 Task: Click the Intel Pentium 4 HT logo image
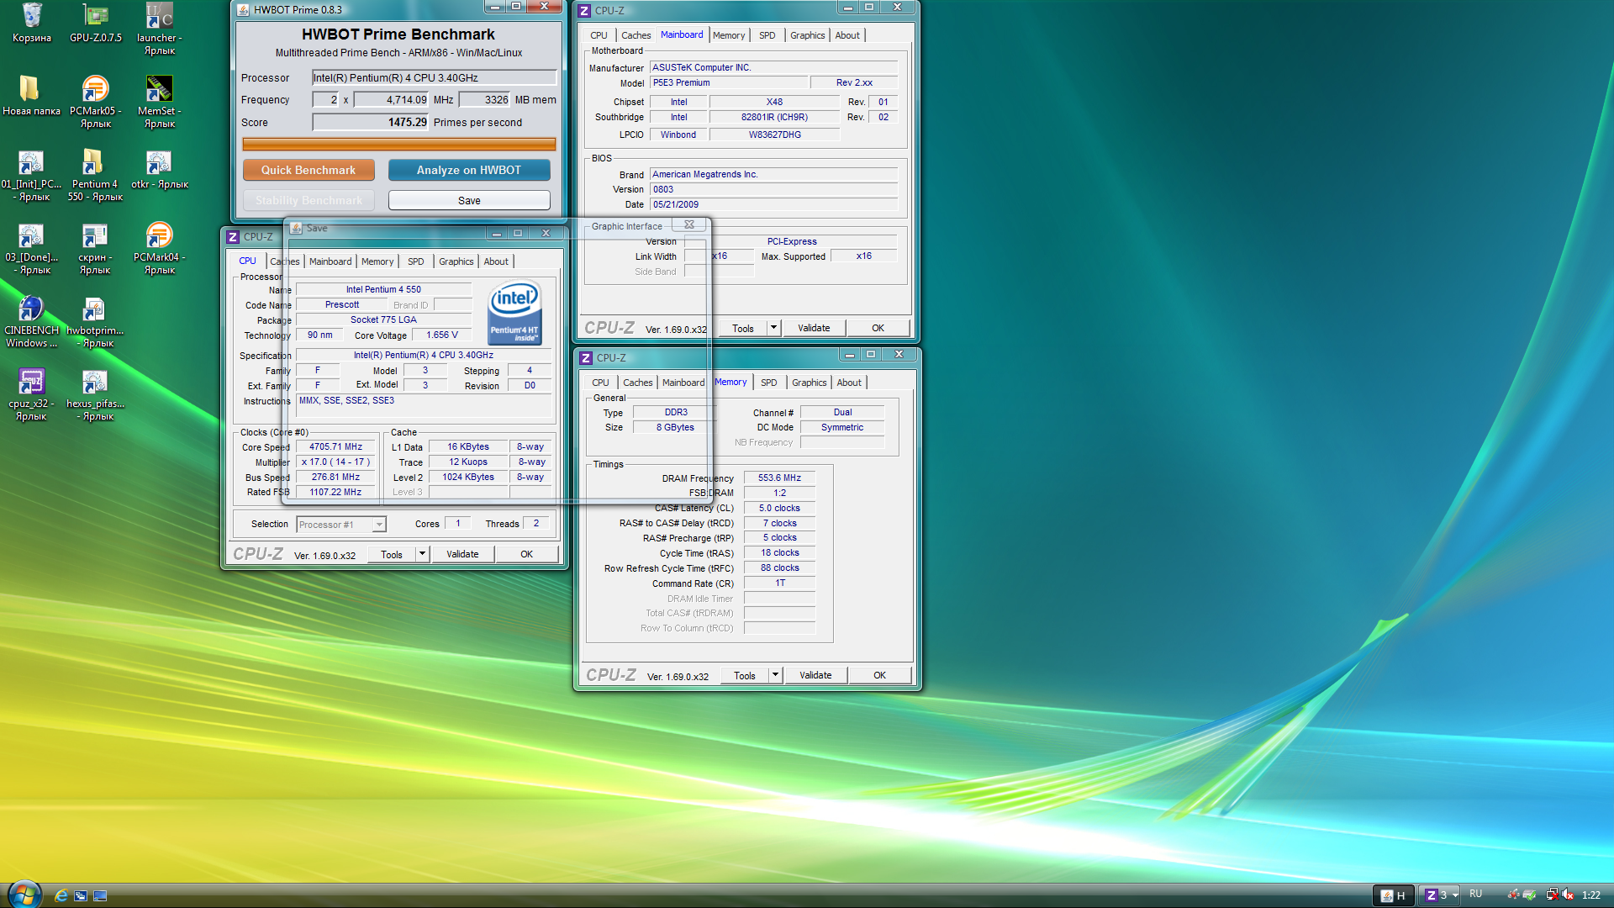pos(514,312)
